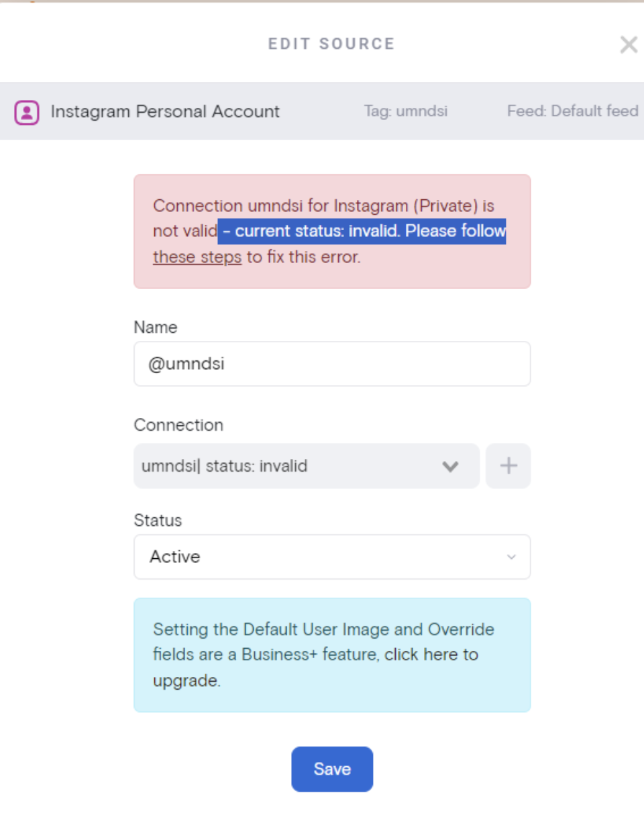Close the Edit Source dialog

click(629, 45)
